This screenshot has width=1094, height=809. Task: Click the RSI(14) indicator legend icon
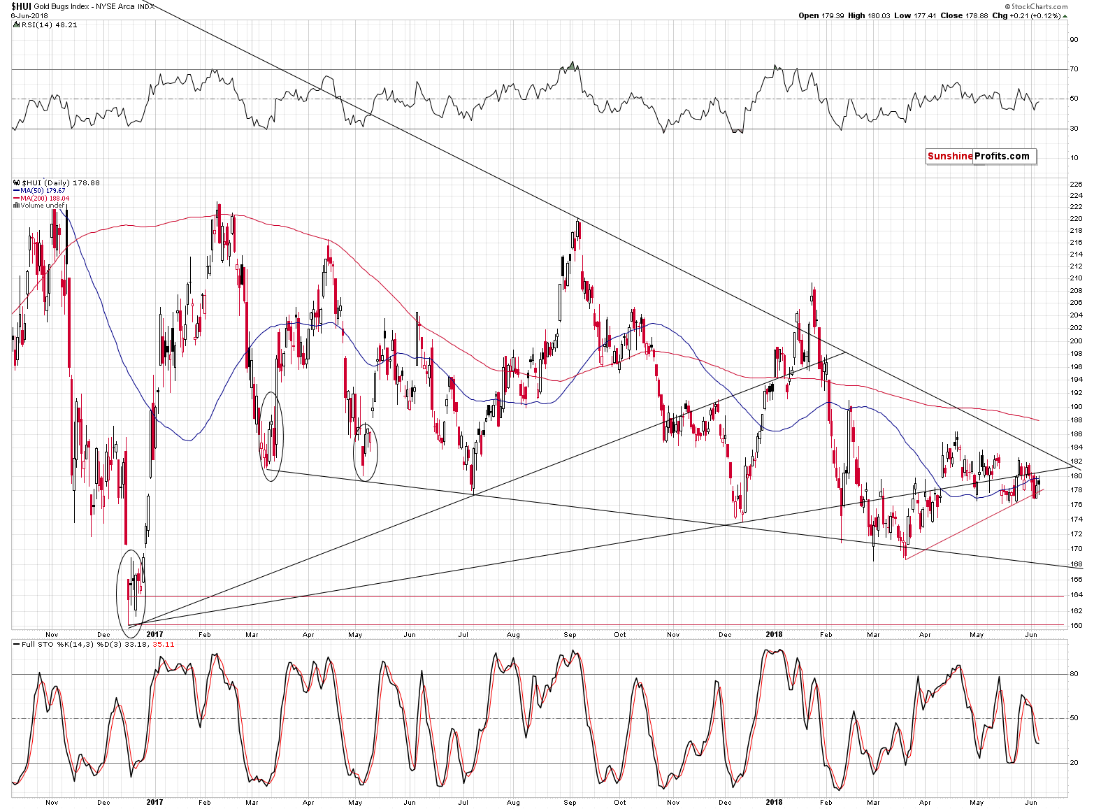[x=16, y=25]
